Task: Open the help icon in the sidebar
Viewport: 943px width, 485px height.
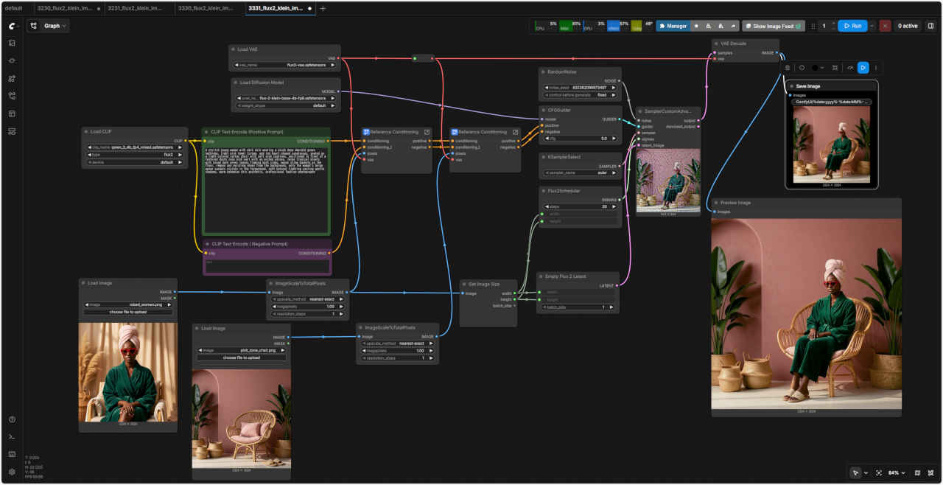Action: 12,419
